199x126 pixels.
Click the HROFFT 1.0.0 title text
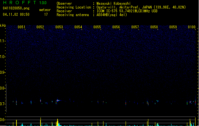(x=25, y=3)
